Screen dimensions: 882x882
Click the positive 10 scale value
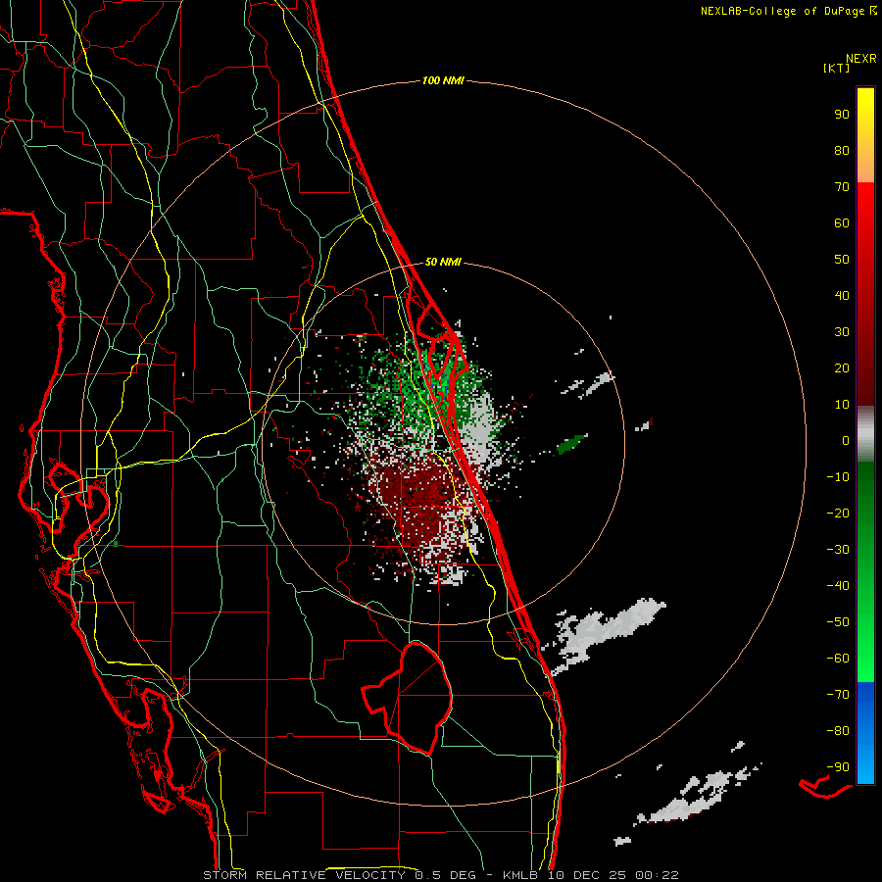coord(842,405)
